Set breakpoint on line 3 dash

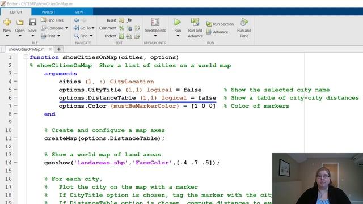[15, 73]
